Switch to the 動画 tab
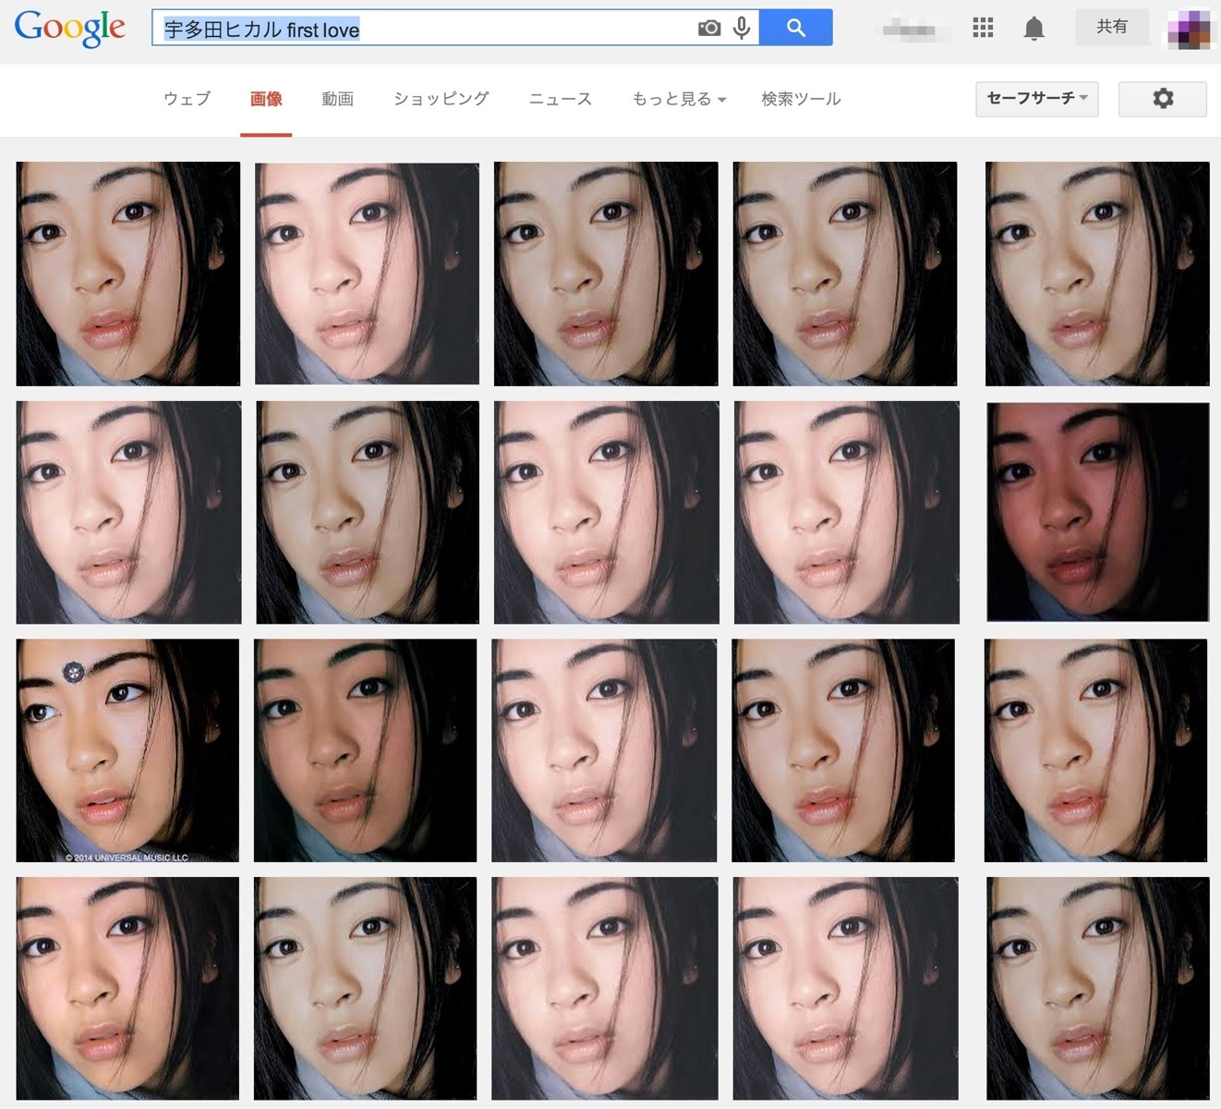Image resolution: width=1221 pixels, height=1109 pixels. 337,99
